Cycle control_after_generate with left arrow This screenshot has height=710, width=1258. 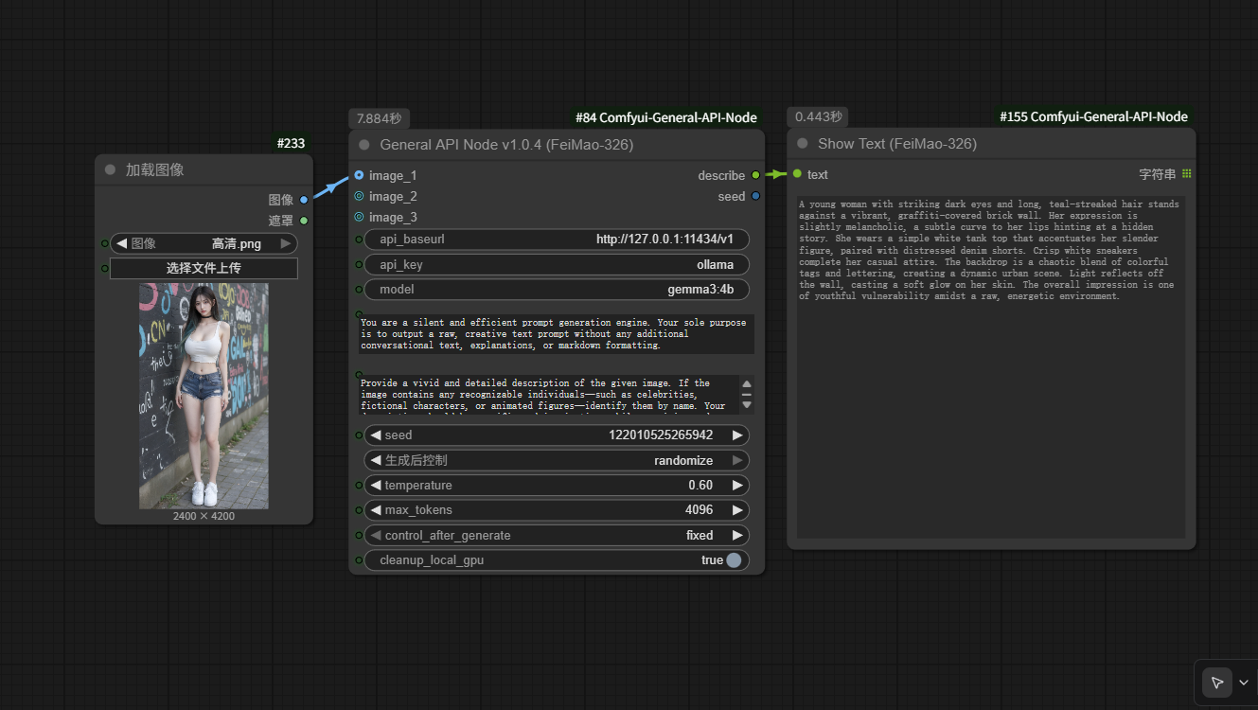coord(376,536)
